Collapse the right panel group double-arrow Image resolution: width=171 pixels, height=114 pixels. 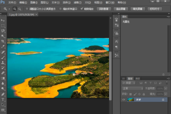(169, 14)
